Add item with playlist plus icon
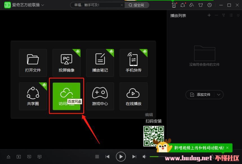 [209, 15]
